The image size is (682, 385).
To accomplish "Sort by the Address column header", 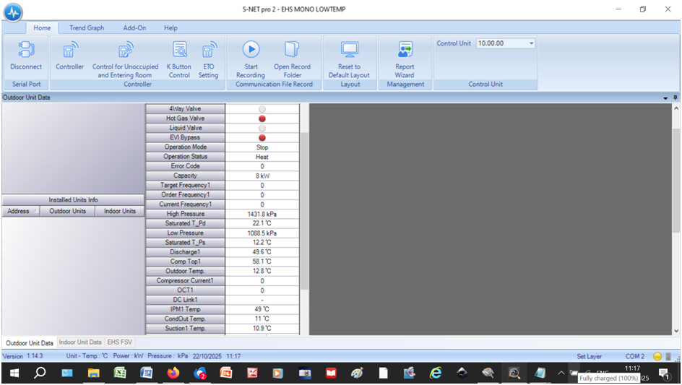I will coord(19,211).
